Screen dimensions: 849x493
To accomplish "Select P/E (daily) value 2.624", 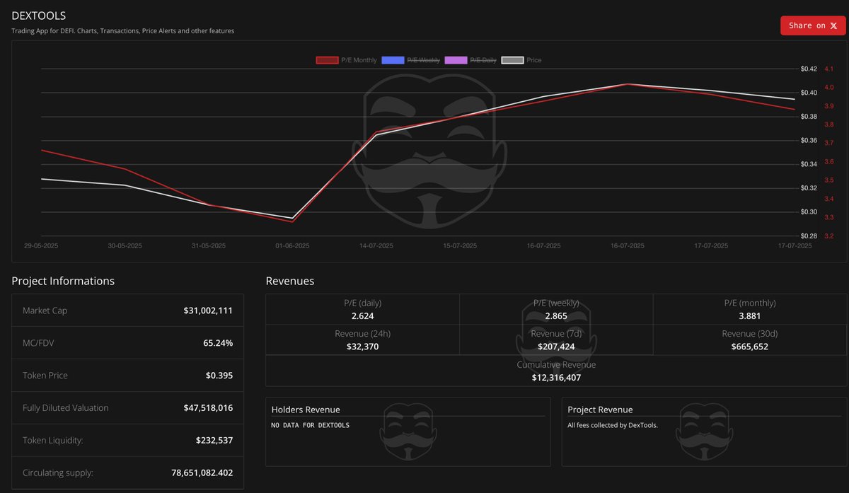I will (x=362, y=316).
